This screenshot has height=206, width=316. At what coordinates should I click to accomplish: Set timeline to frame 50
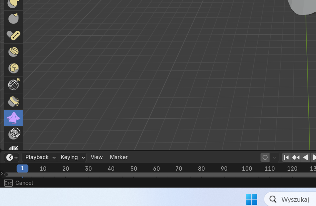pyautogui.click(x=134, y=168)
